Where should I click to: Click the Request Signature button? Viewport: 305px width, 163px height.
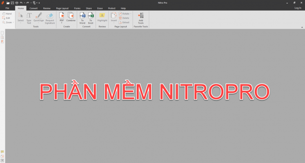click(50, 18)
